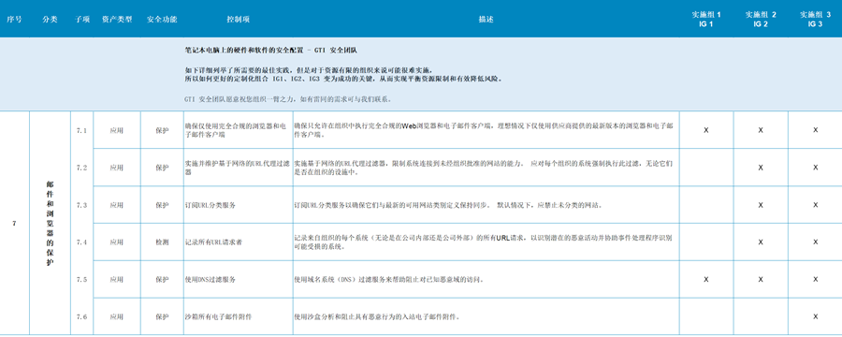Click the 实施组 1 IG 1 header

click(706, 20)
